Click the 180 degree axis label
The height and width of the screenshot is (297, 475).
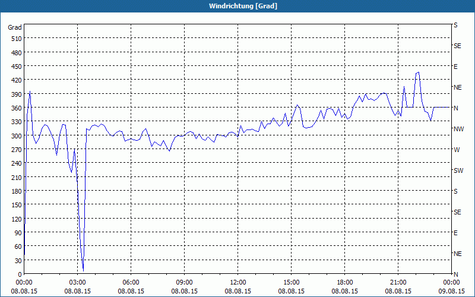pyautogui.click(x=17, y=191)
